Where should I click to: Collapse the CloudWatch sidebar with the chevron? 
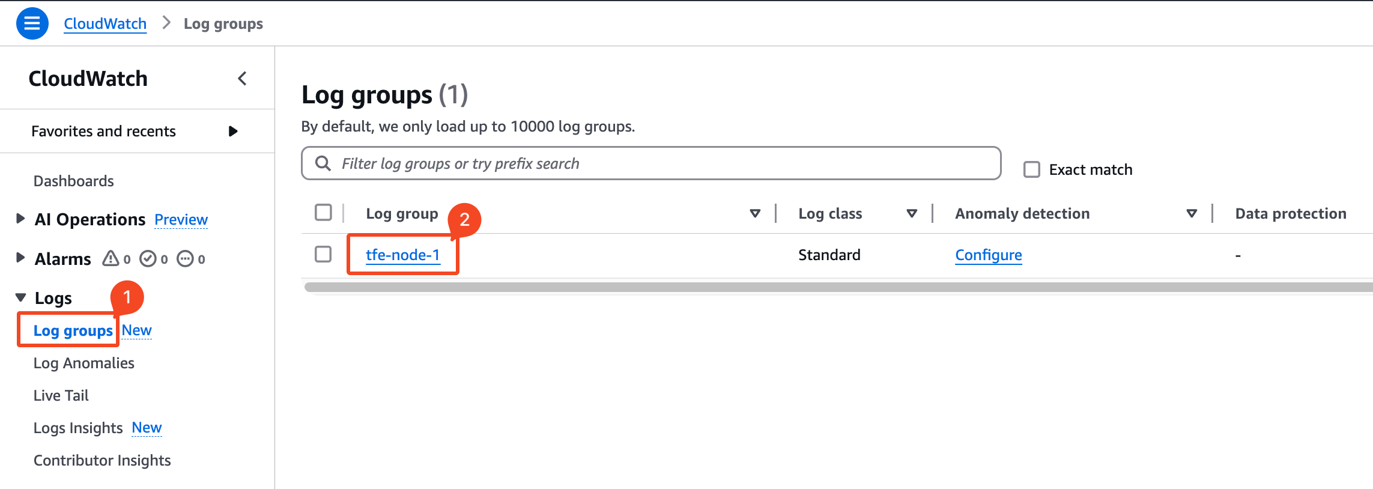point(242,79)
